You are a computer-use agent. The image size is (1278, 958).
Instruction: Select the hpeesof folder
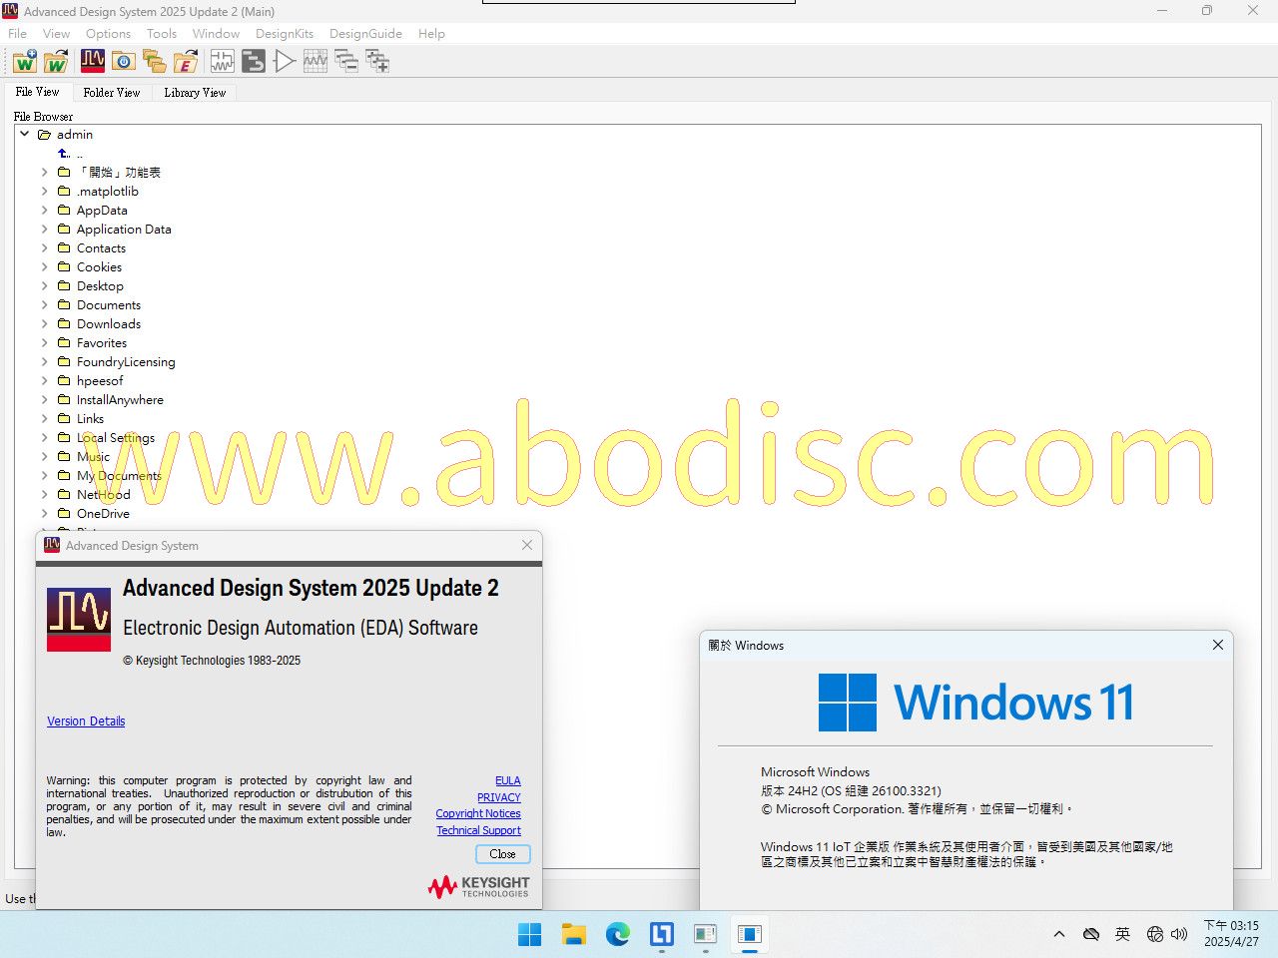click(100, 381)
